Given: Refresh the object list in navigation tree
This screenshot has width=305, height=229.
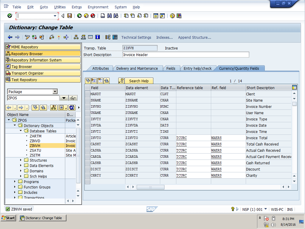Looking at the screenshot, I should (x=71, y=108).
